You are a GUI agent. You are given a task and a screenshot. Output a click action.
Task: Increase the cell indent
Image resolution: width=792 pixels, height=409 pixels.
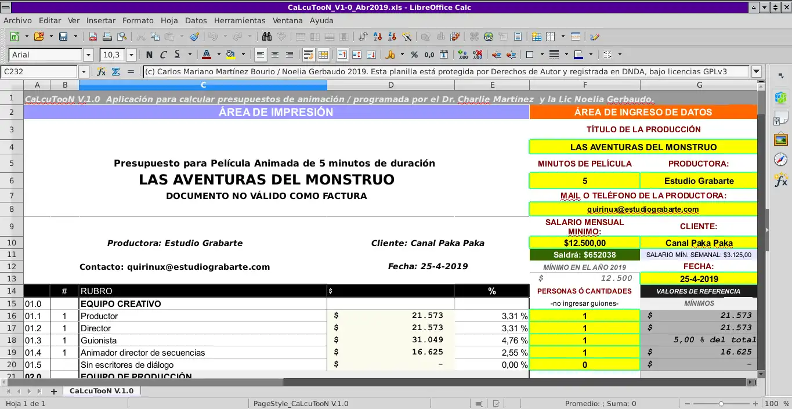tap(497, 55)
